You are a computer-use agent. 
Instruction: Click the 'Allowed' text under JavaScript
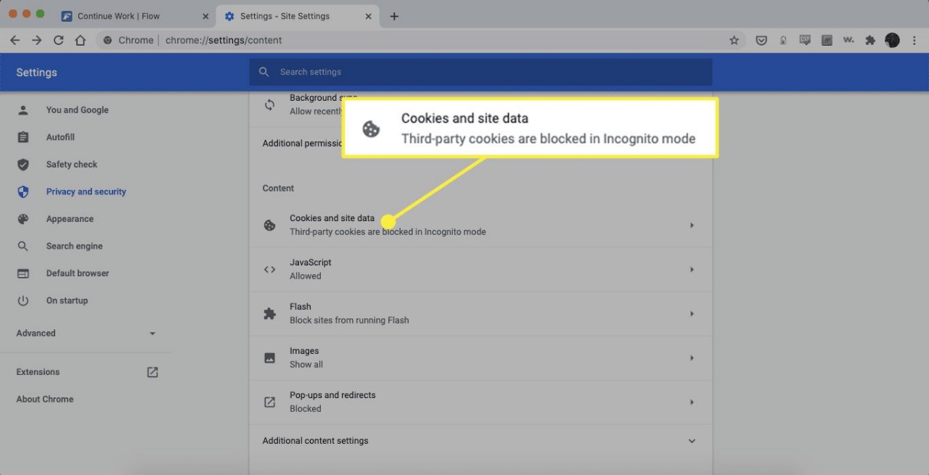[x=306, y=276]
